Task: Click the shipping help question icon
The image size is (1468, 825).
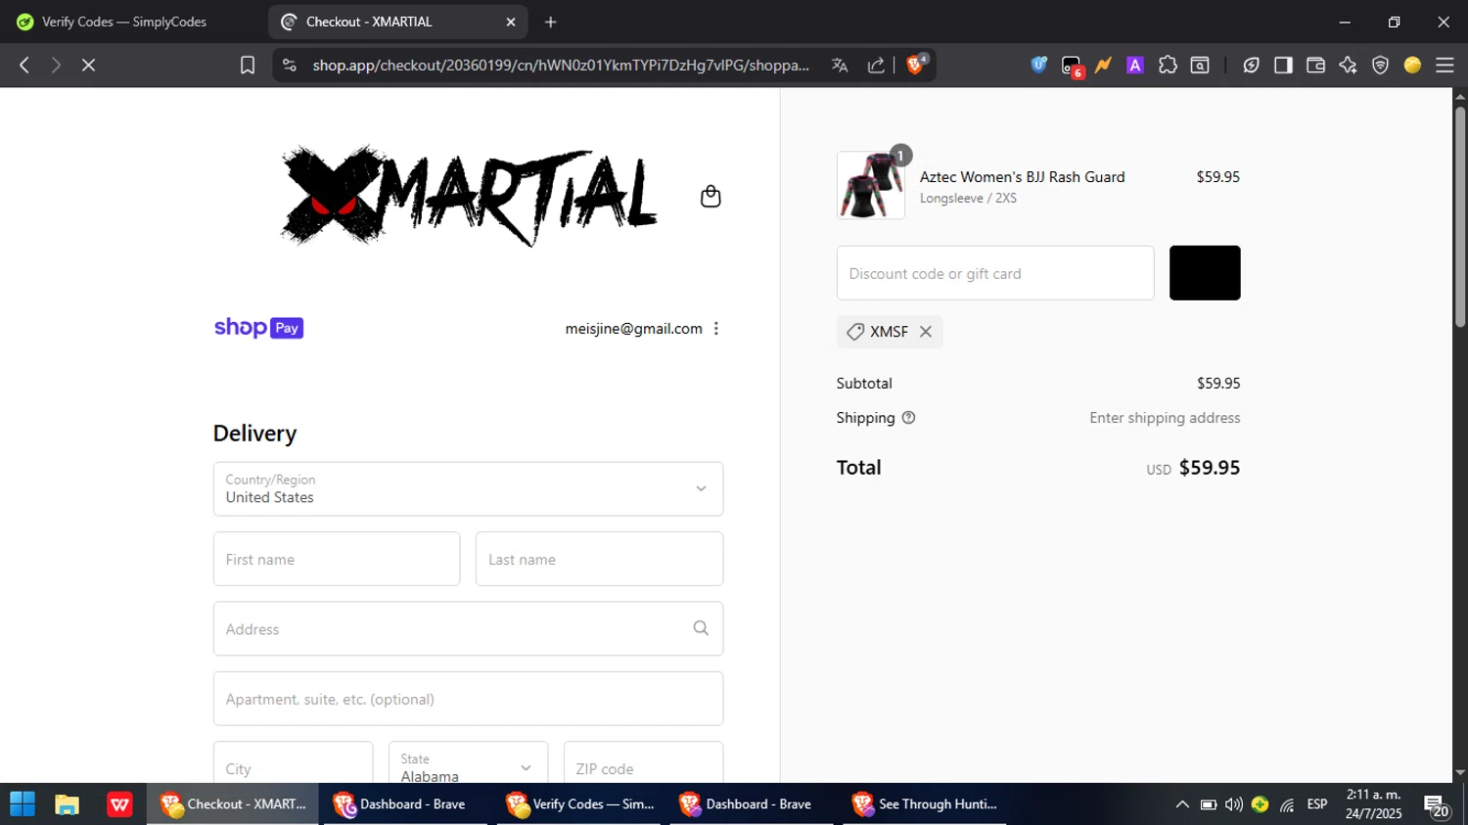Action: [908, 418]
